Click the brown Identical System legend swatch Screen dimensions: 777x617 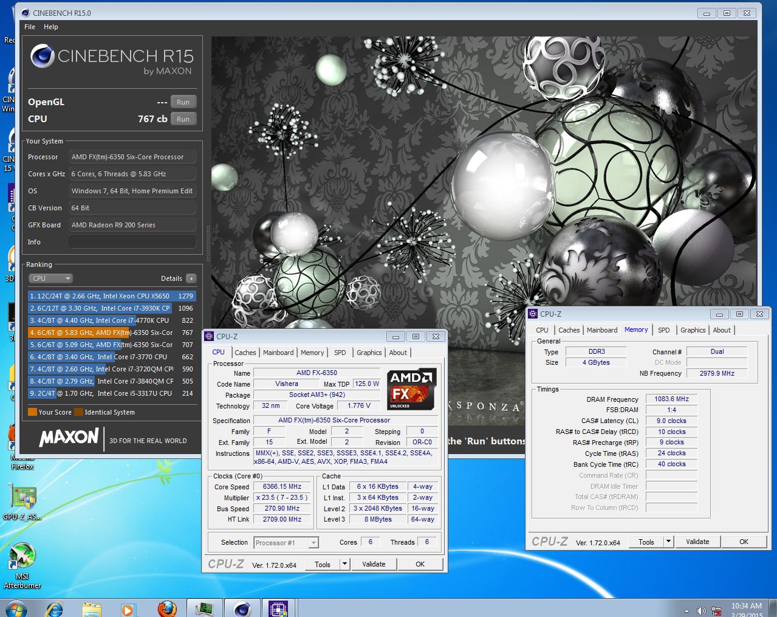coord(78,412)
